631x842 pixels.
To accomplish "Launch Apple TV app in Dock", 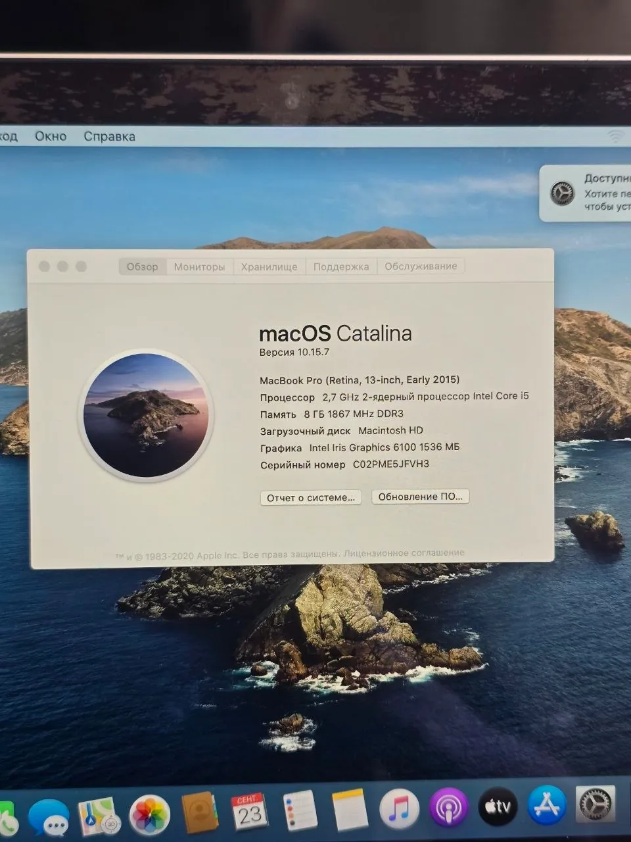I will (498, 806).
